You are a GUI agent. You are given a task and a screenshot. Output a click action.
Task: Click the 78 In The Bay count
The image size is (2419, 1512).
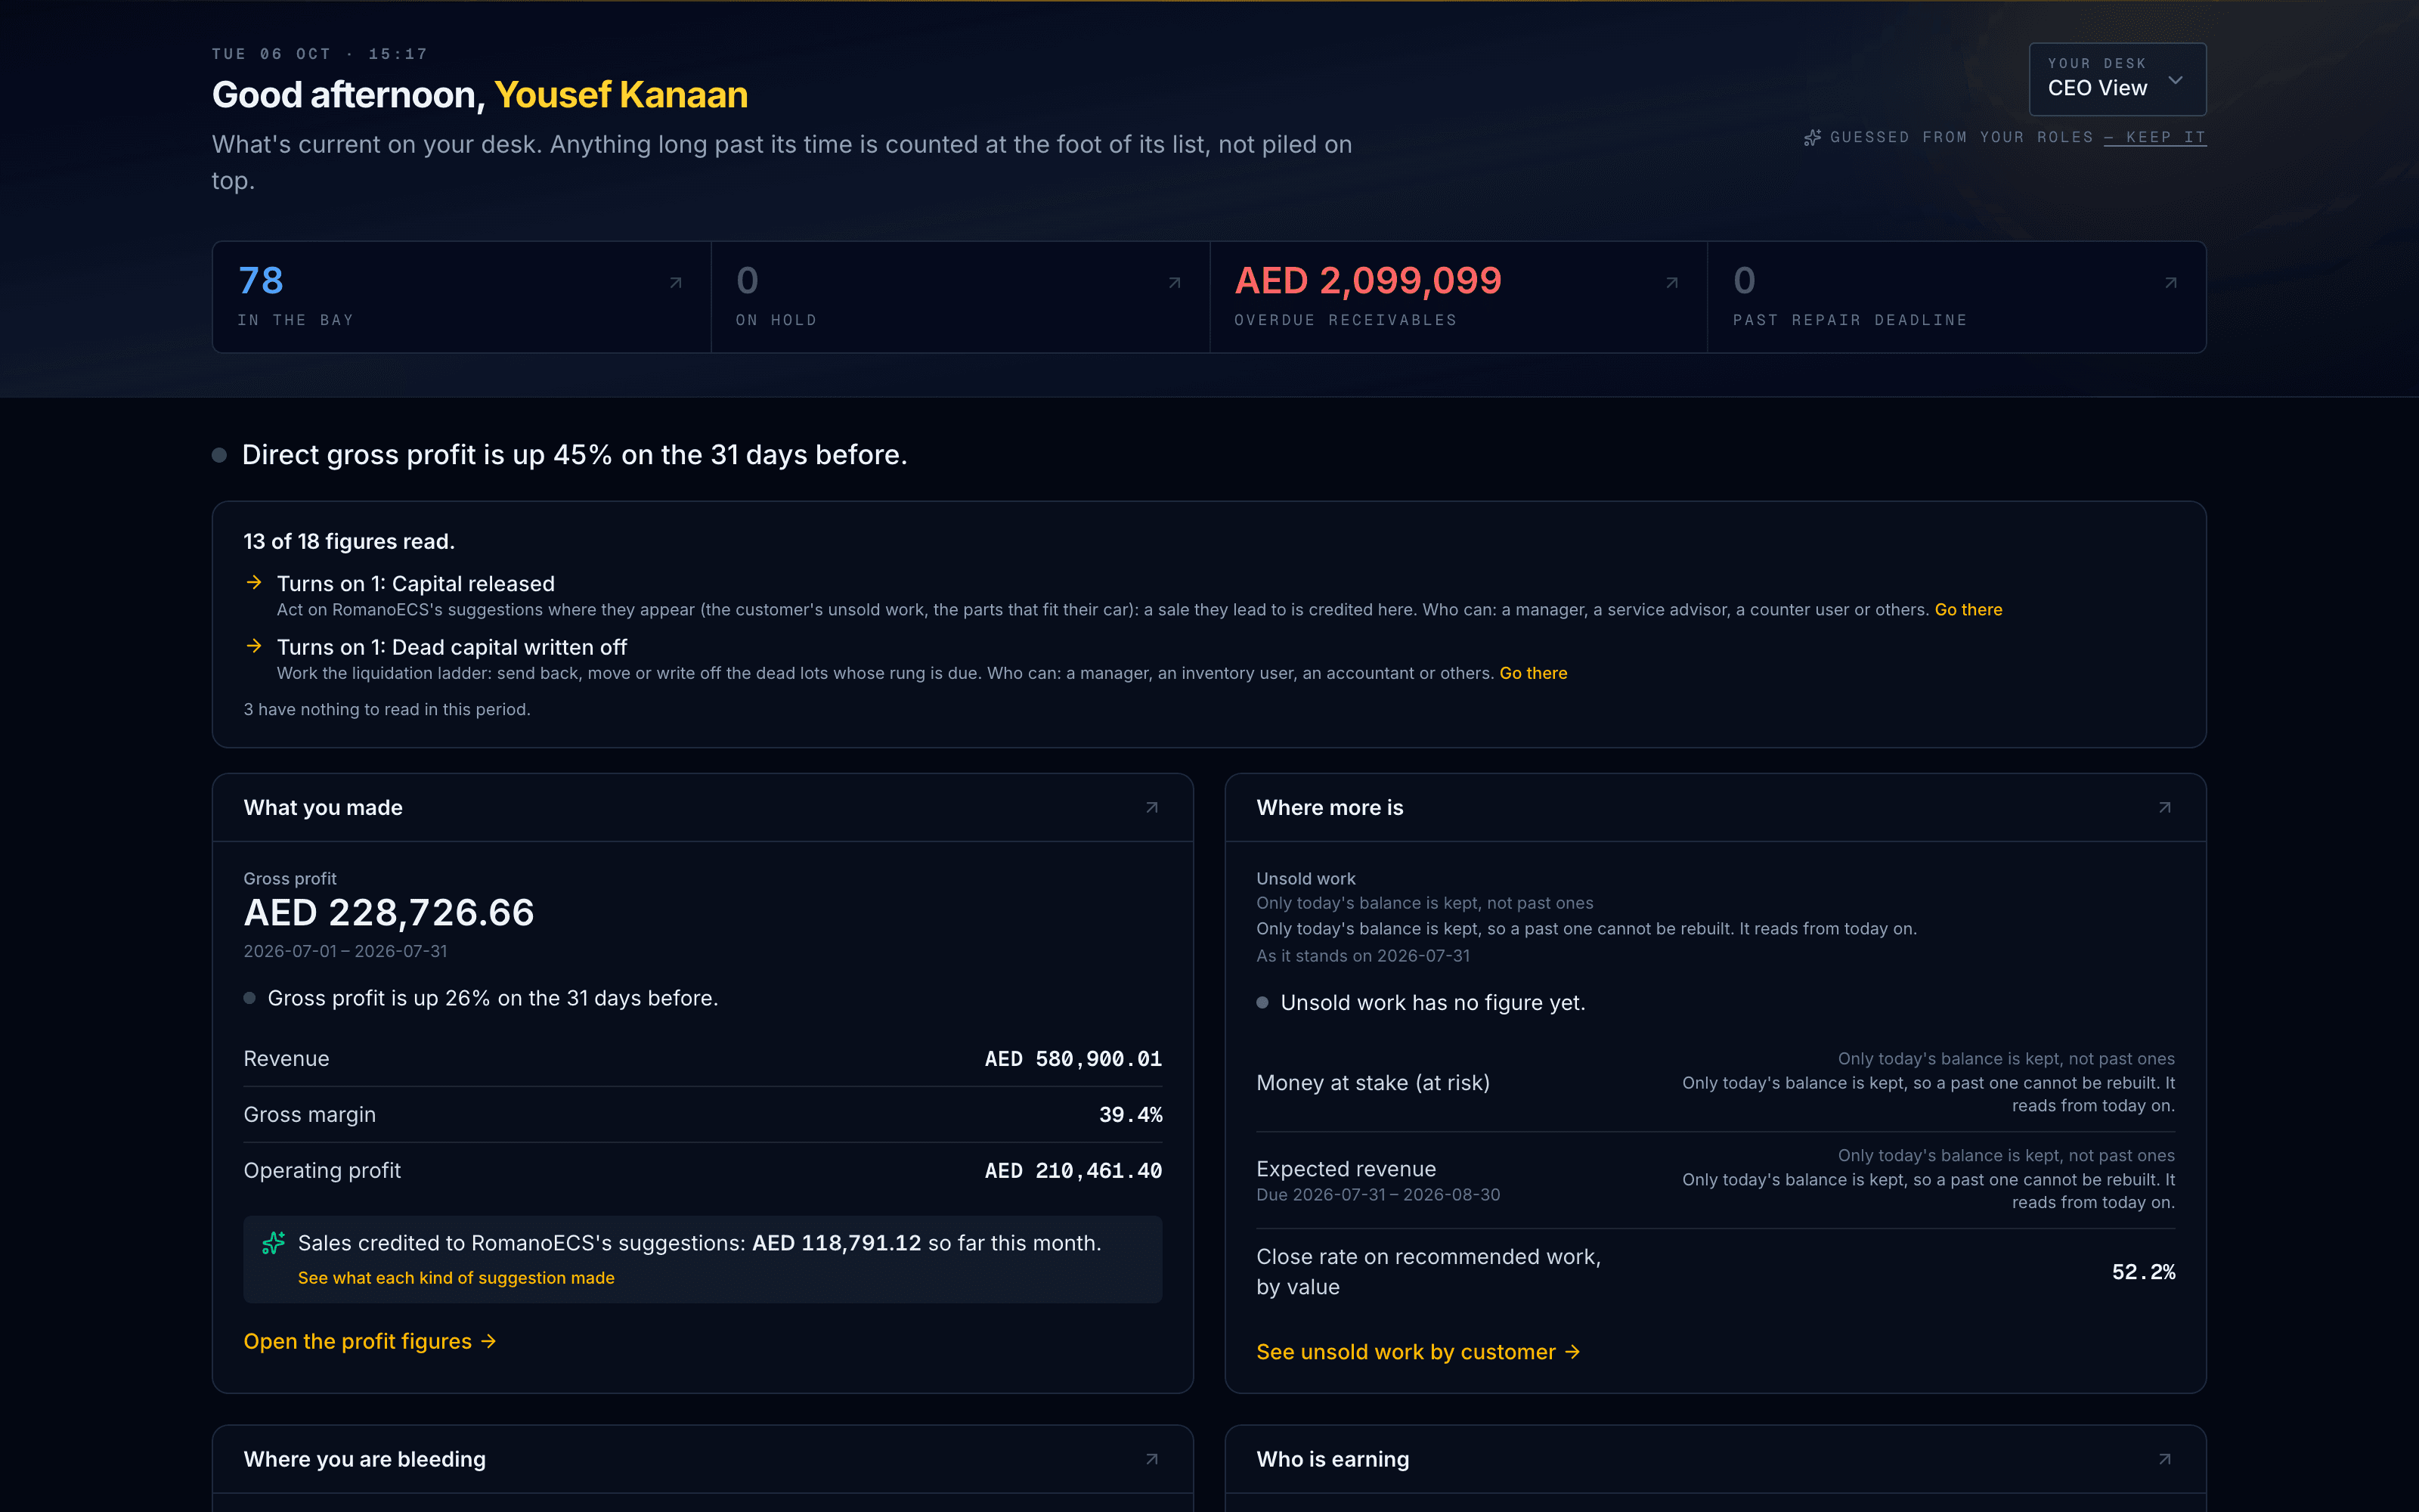pos(261,280)
